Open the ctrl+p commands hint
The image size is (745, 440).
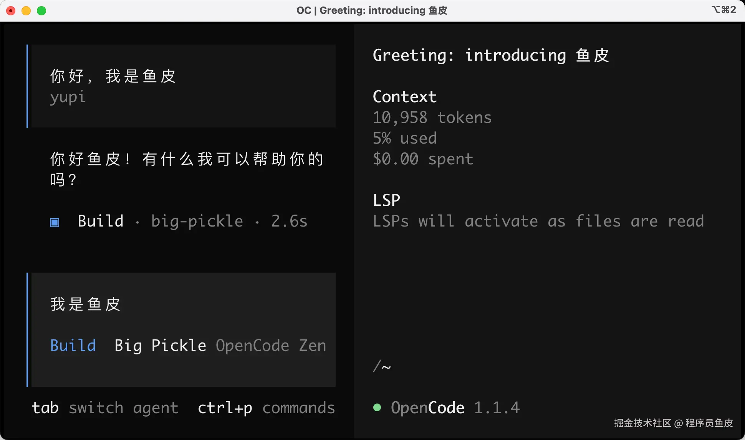[x=266, y=408]
